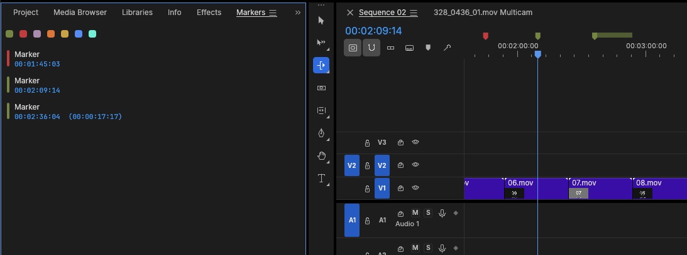The width and height of the screenshot is (687, 255).
Task: Switch to 328_0436_01.mov Multicam sequence tab
Action: point(483,13)
